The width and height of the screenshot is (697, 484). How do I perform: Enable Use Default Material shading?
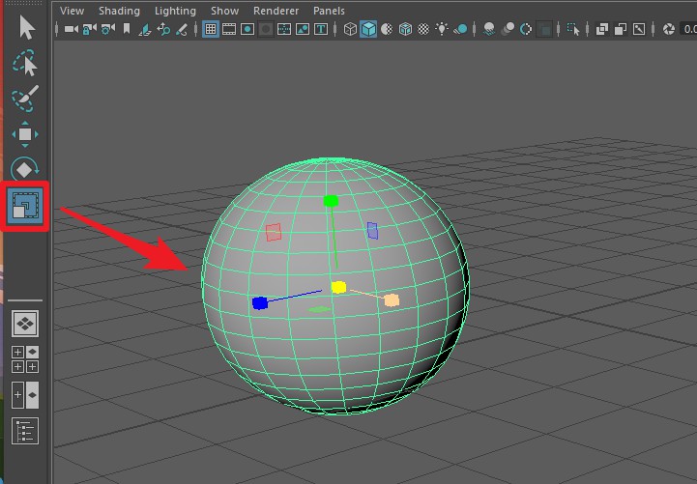[x=388, y=29]
